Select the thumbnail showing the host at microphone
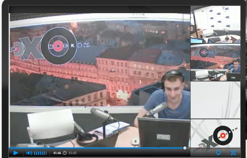This screenshot has width=247, height=158. point(215,62)
